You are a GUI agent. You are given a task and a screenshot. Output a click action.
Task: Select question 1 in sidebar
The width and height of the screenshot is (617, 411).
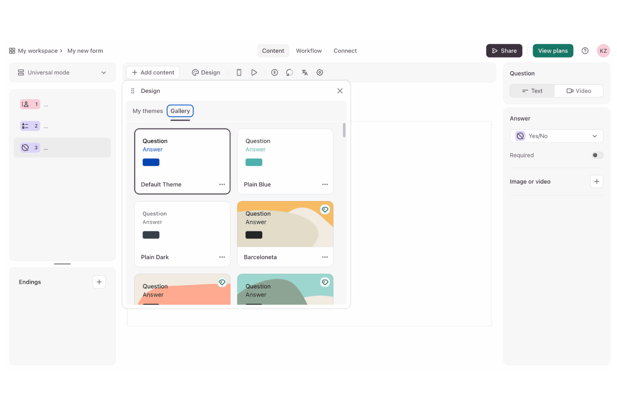pos(62,104)
